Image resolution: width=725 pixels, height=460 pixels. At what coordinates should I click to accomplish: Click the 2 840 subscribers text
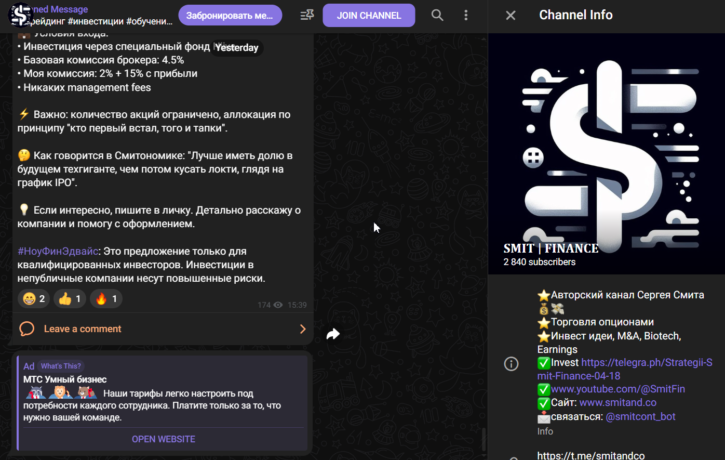pos(540,262)
